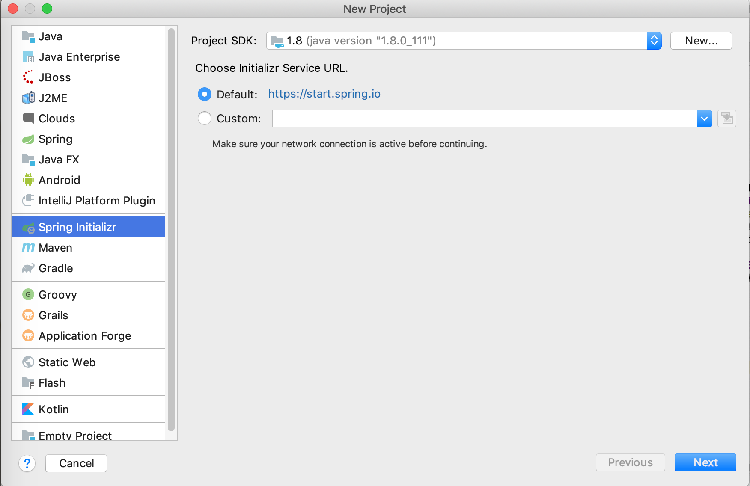
Task: Choose Java in the project type list
Action: click(89, 36)
